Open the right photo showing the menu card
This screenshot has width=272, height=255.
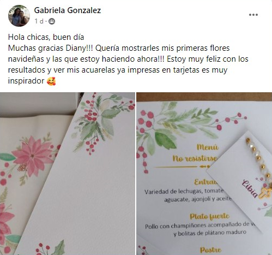click(x=204, y=174)
